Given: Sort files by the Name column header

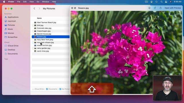Looking at the screenshot, I should pos(39,18).
